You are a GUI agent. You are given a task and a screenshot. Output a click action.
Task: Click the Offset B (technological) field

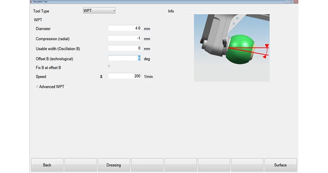point(125,58)
